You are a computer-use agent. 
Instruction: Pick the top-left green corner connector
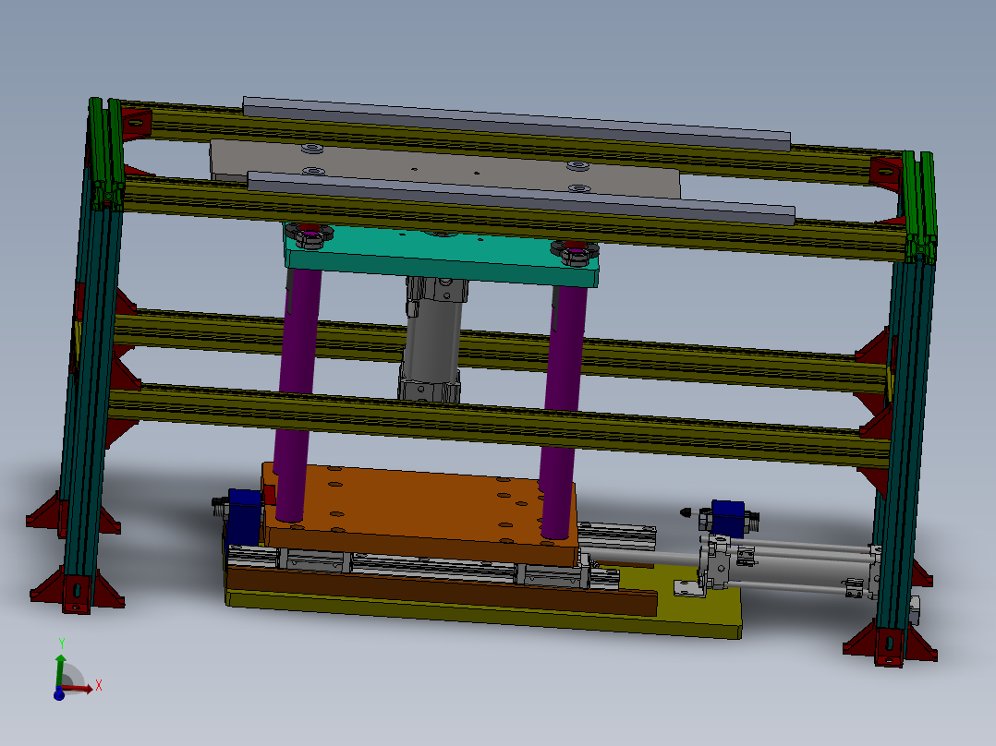click(x=106, y=153)
